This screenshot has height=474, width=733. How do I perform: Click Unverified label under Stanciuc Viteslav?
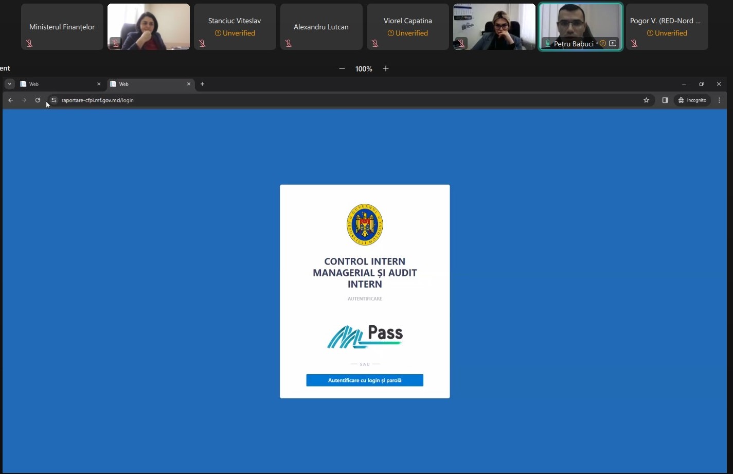pos(235,33)
